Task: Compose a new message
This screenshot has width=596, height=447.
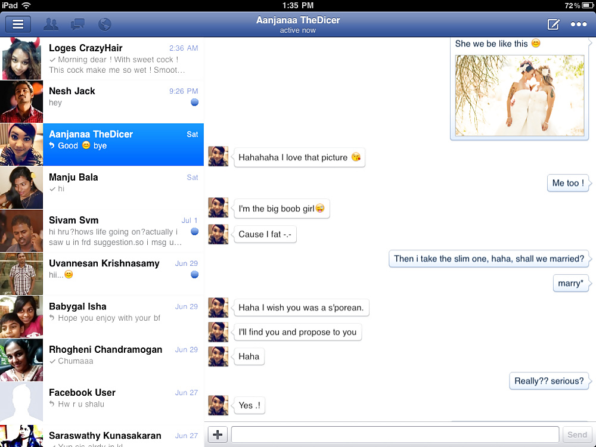Action: [x=553, y=24]
